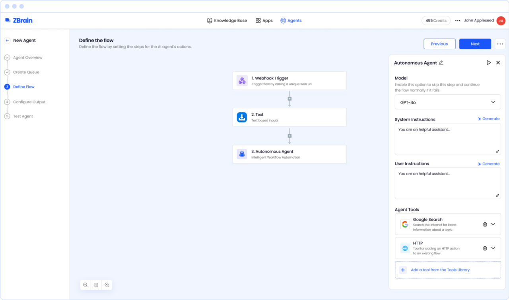Viewport: 509px width, 300px height.
Task: Delete the HTTP tool
Action: click(x=485, y=248)
